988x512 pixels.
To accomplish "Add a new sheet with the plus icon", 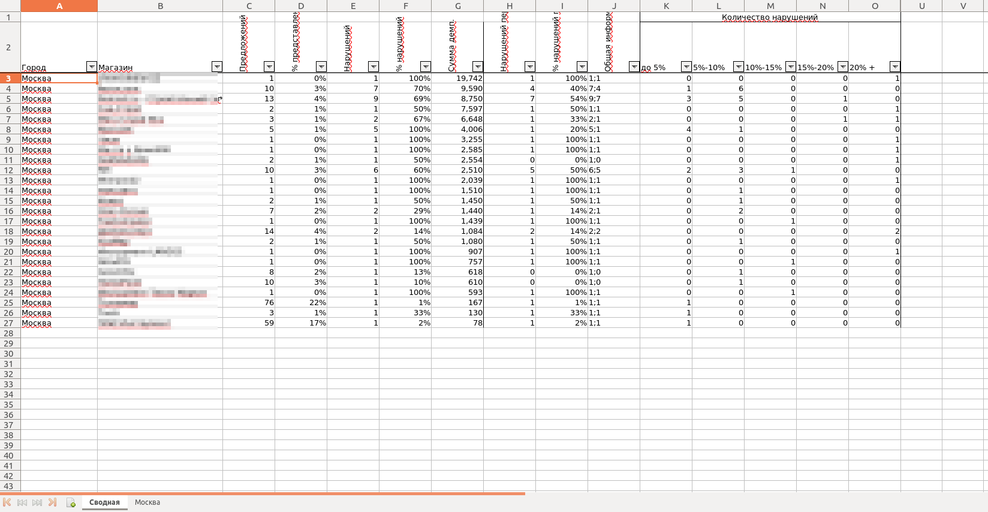I will pyautogui.click(x=71, y=502).
